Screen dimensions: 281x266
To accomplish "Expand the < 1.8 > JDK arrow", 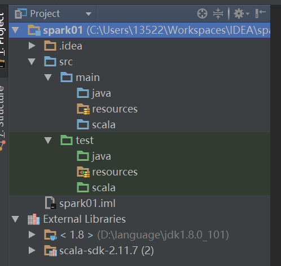I will (x=32, y=235).
